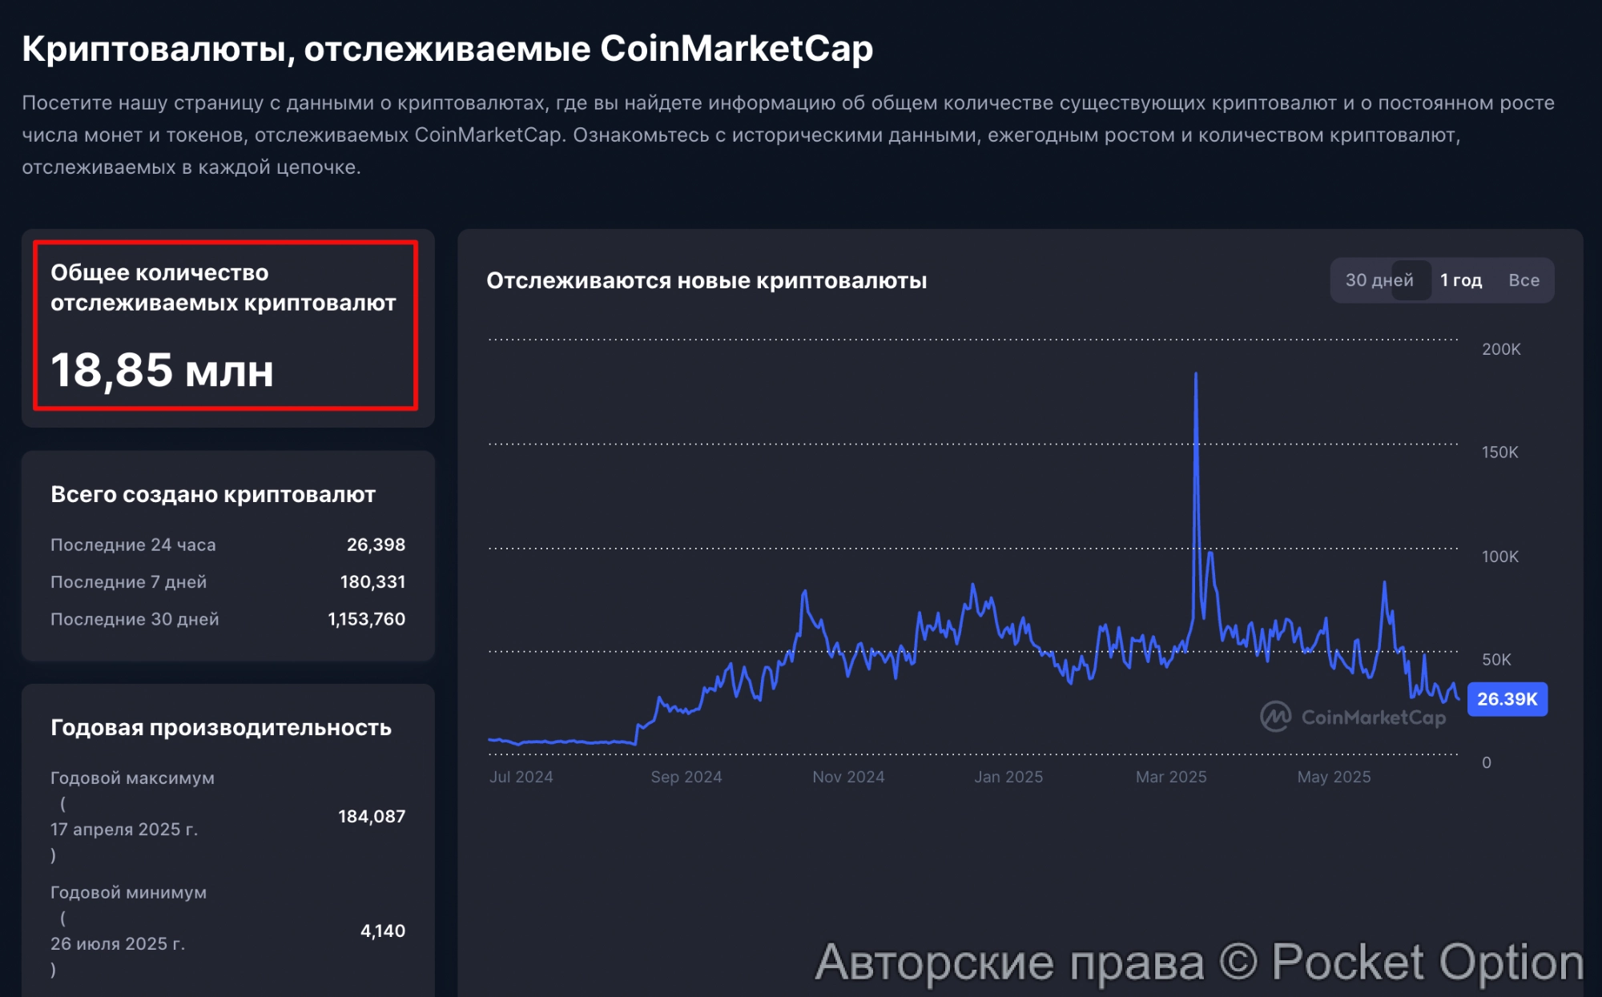Click the Отслеживаются новые криптовалюты chart title
Screen dimensions: 1602x997
[706, 281]
